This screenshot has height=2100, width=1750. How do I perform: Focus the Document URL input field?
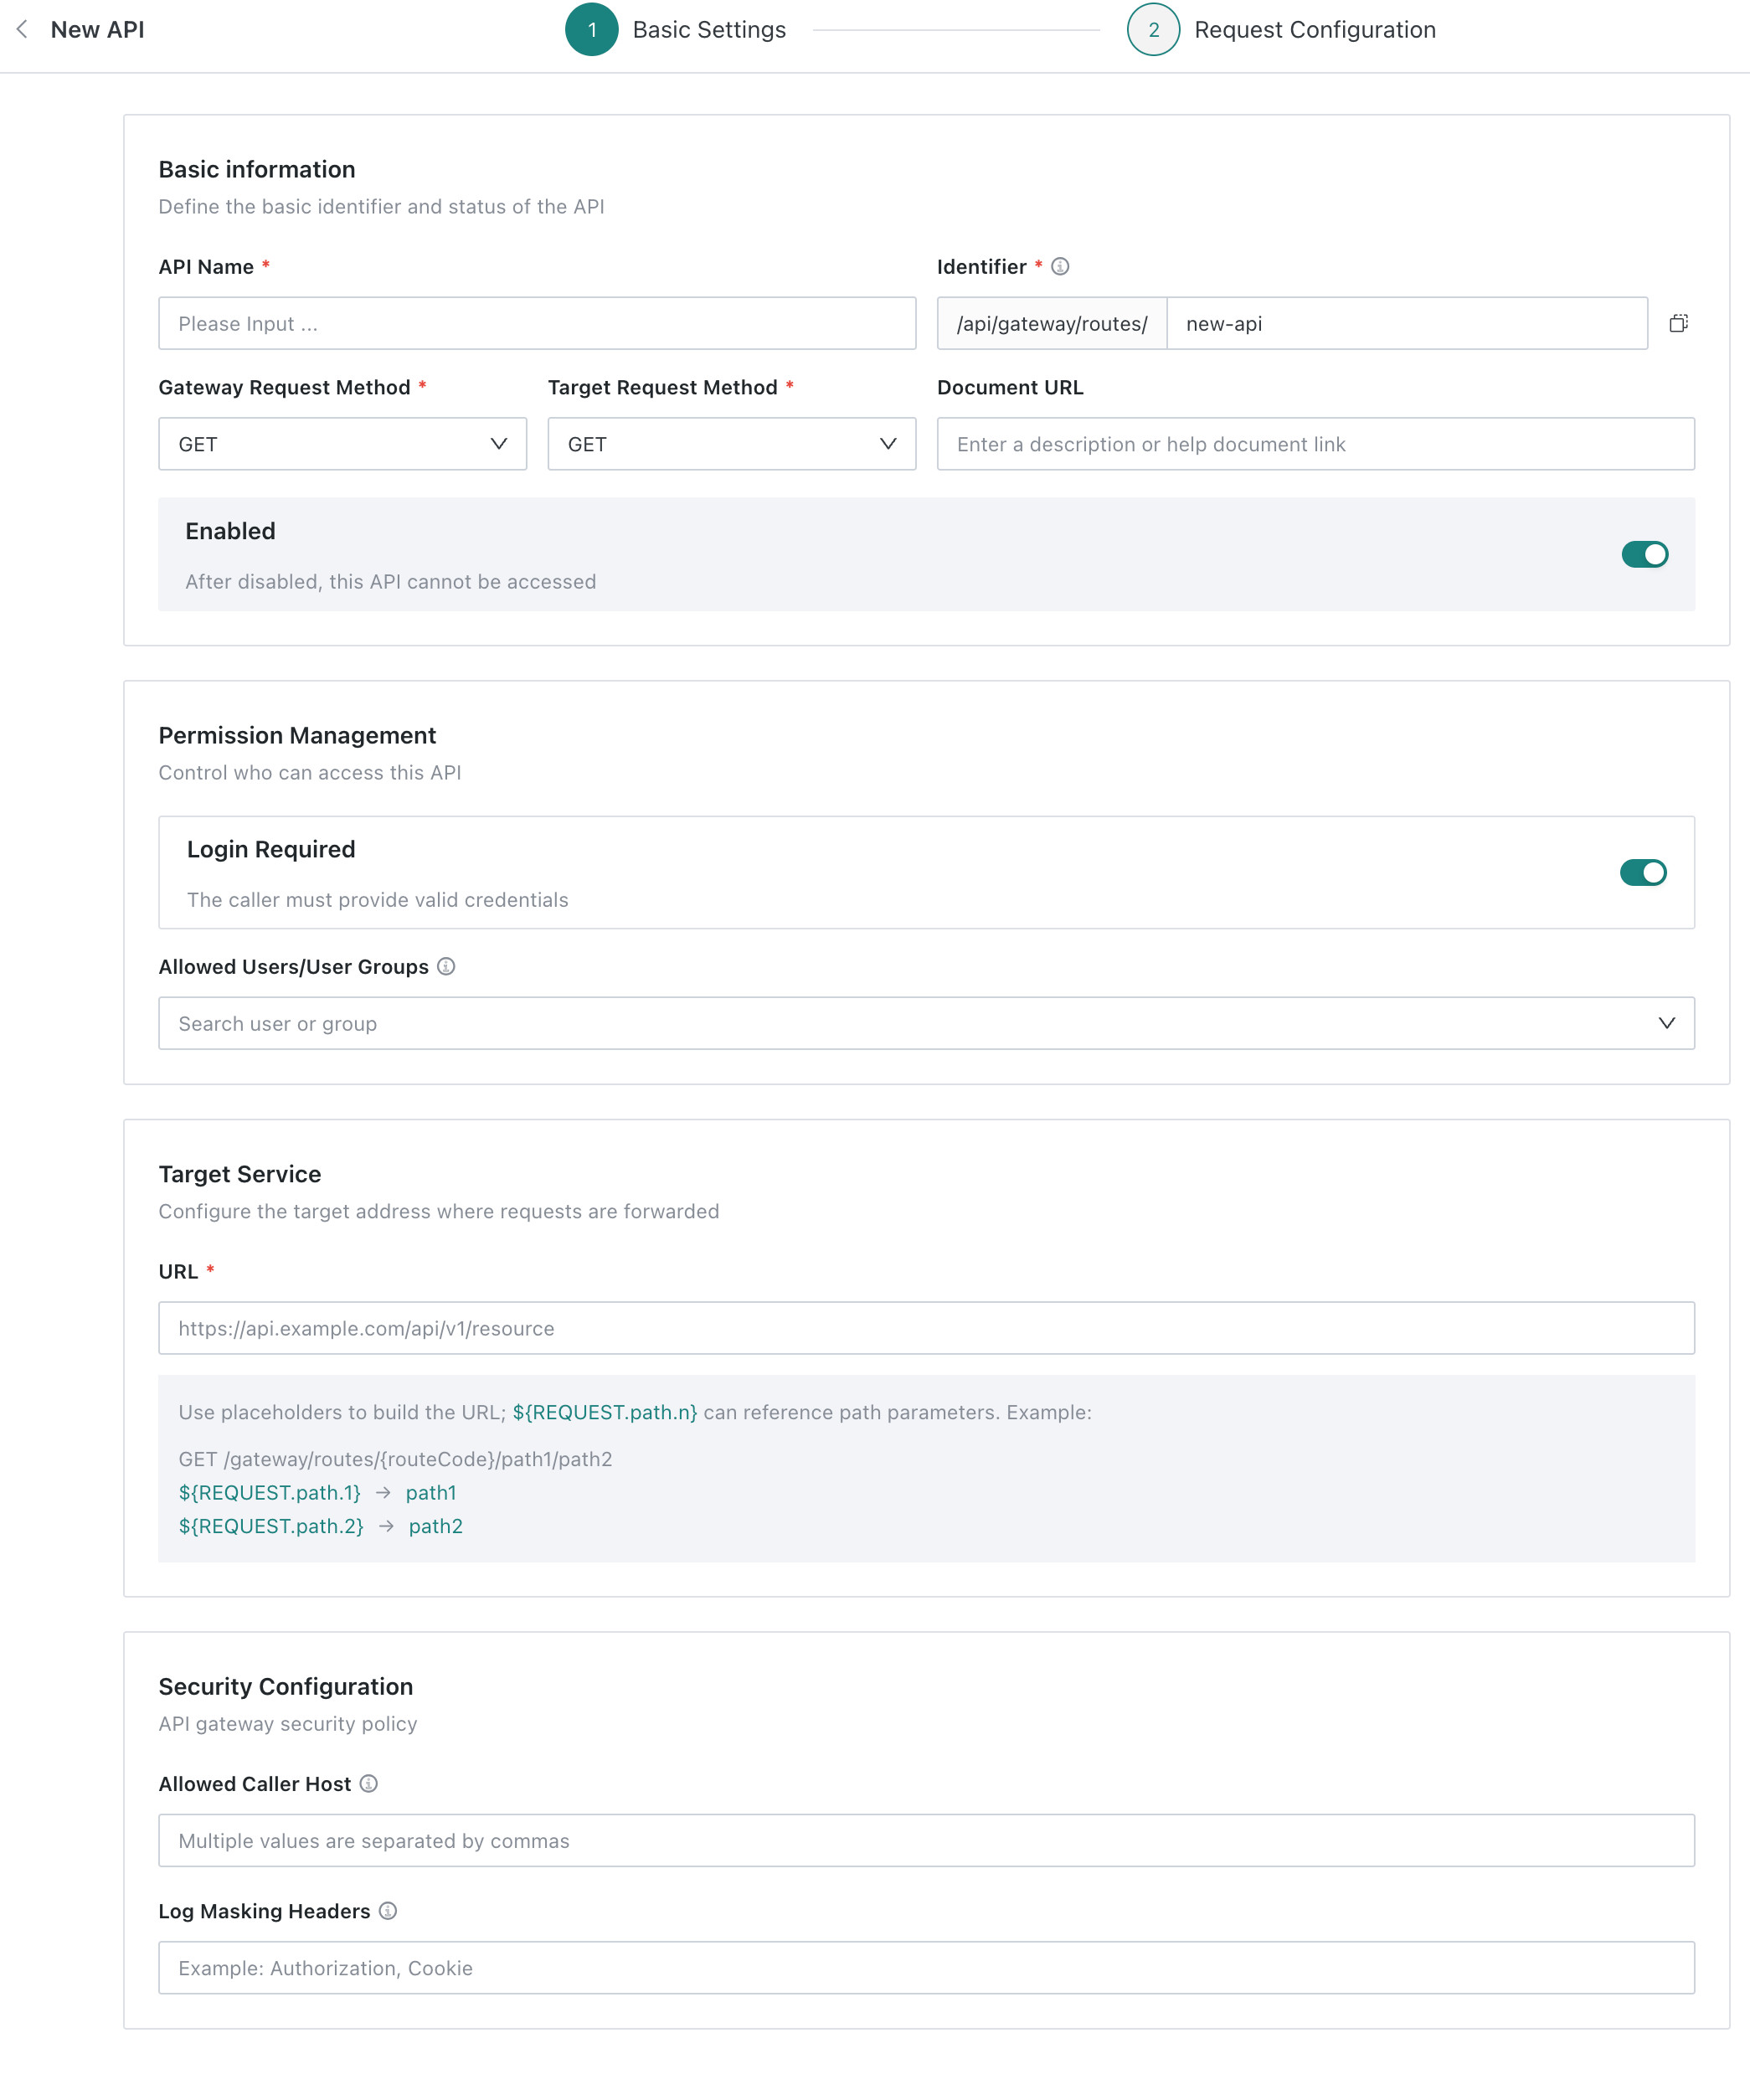coord(1315,444)
